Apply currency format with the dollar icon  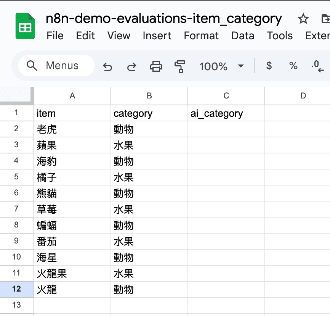269,66
